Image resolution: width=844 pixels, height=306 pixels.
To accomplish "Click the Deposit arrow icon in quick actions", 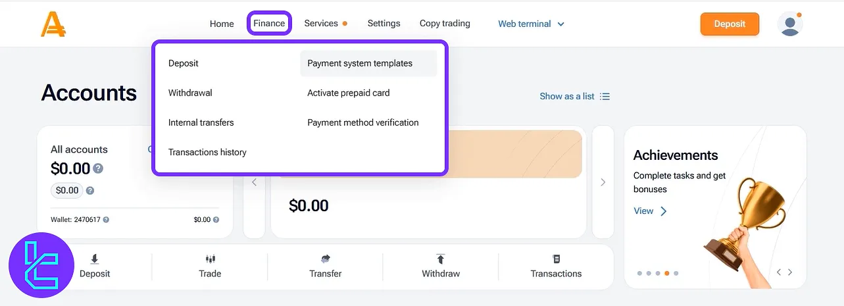I will coord(95,259).
